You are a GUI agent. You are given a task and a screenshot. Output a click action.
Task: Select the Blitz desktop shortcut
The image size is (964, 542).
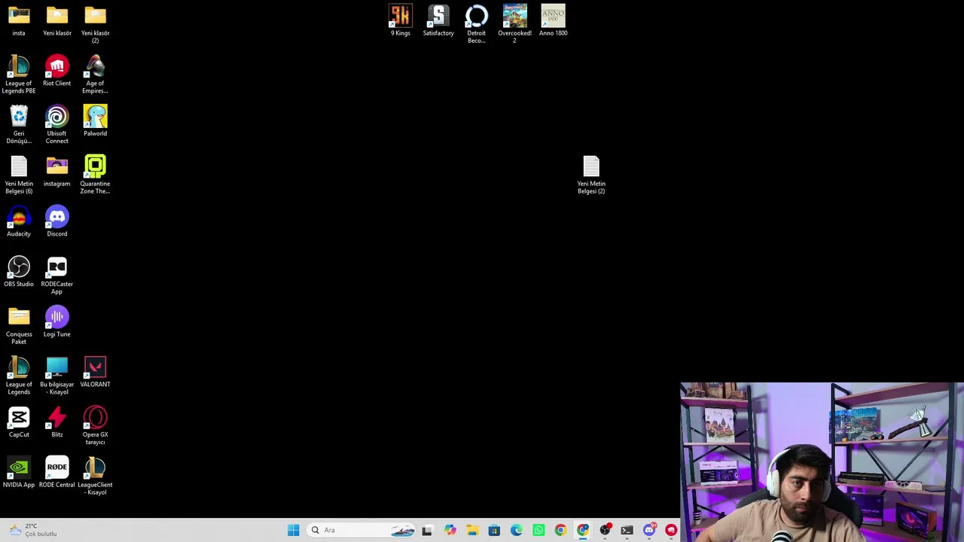click(57, 422)
